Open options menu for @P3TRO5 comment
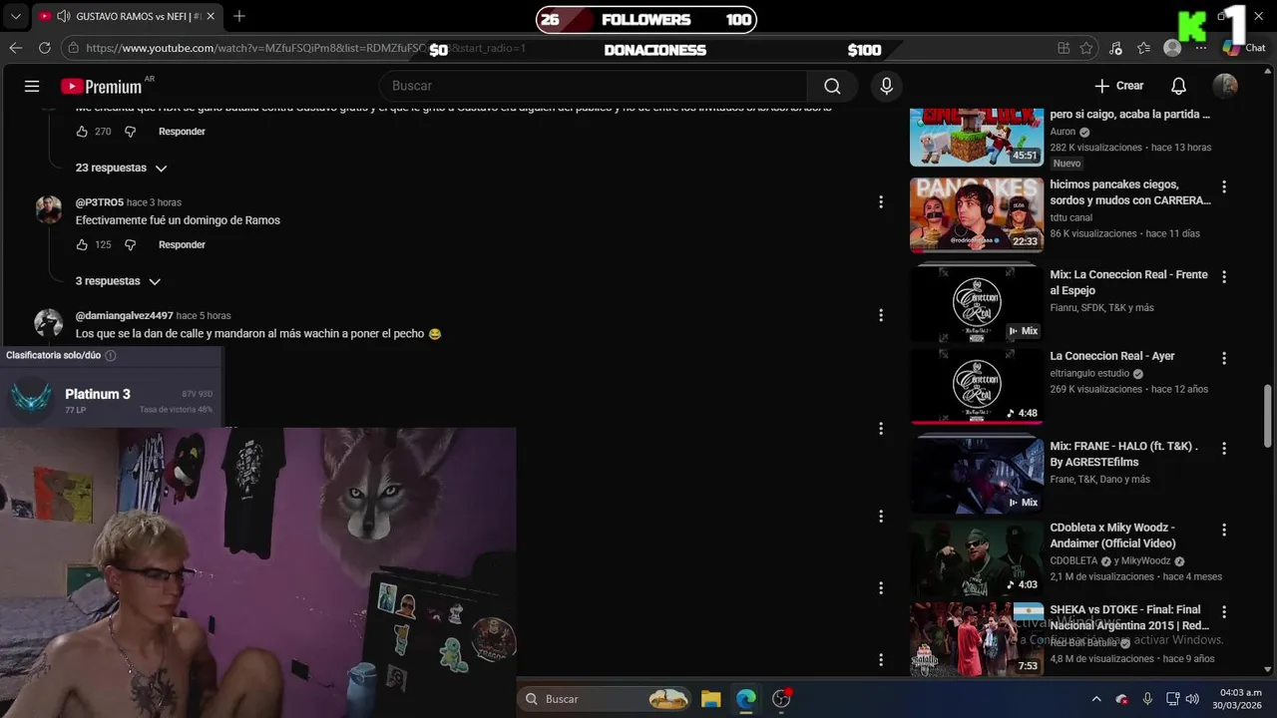 point(880,202)
